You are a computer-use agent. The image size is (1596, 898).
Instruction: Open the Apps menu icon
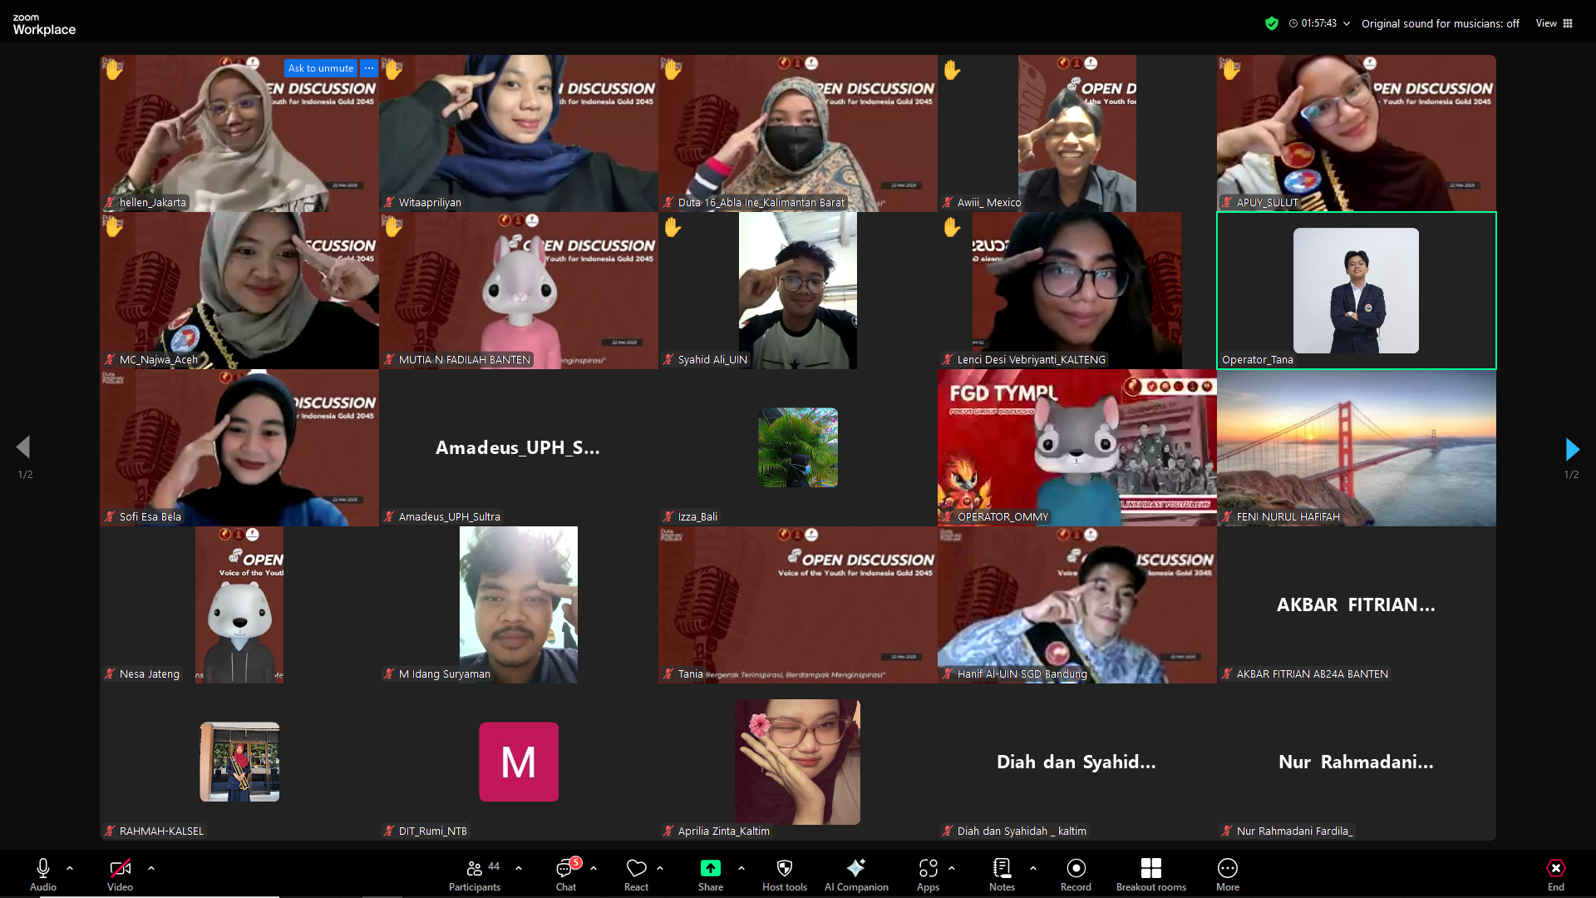[x=928, y=869]
